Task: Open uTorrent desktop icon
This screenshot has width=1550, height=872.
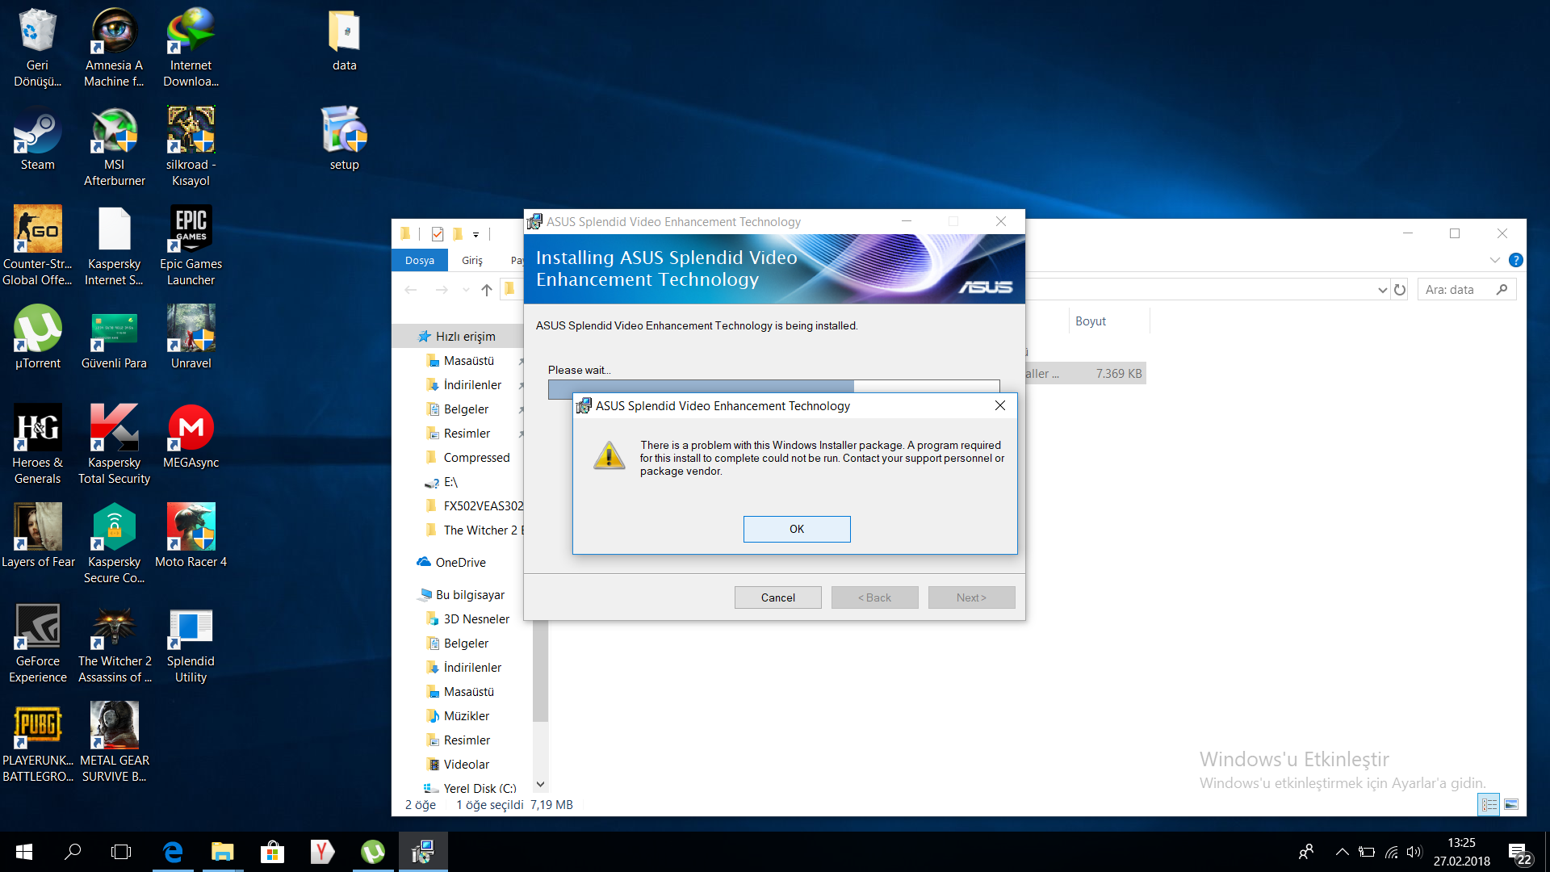Action: pyautogui.click(x=38, y=337)
